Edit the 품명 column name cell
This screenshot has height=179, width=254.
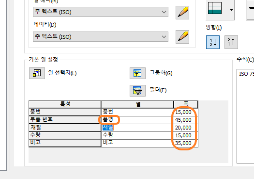(137, 120)
